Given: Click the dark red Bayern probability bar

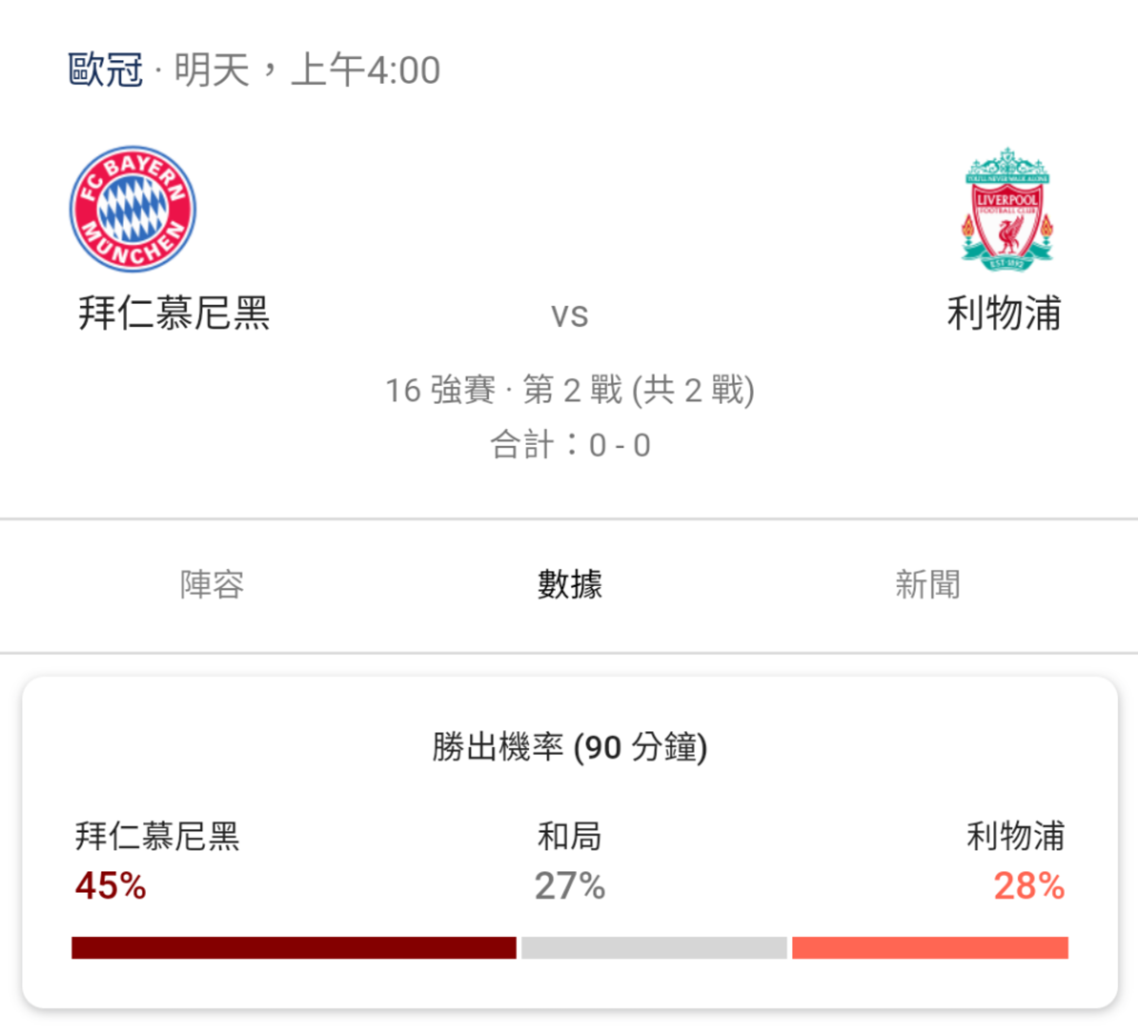Looking at the screenshot, I should 293,948.
